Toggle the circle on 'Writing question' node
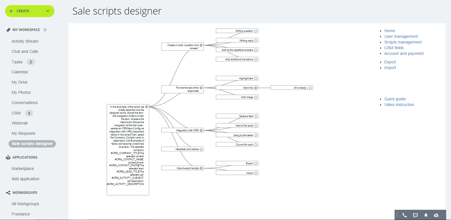Viewport: 451px width, 220px height. point(256,31)
